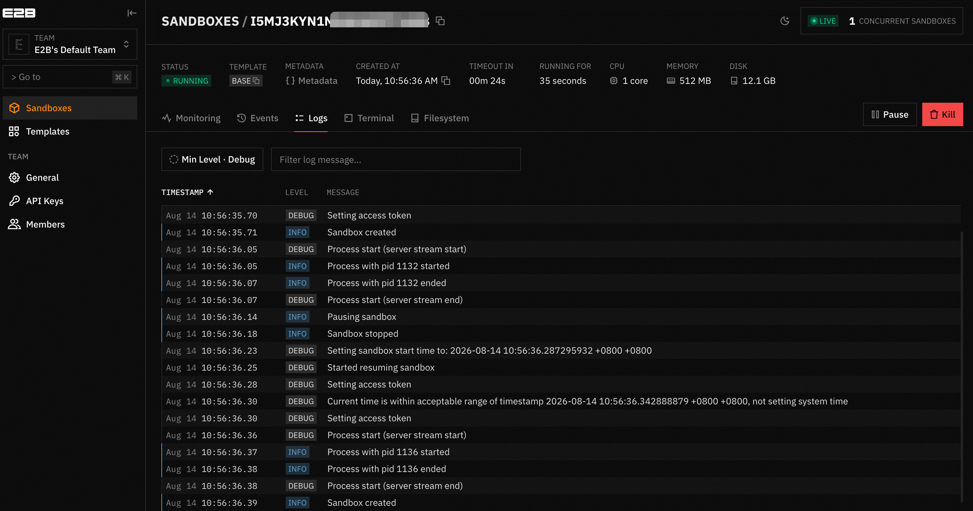
Task: Click the Templates grid icon in sidebar
Action: pos(14,131)
